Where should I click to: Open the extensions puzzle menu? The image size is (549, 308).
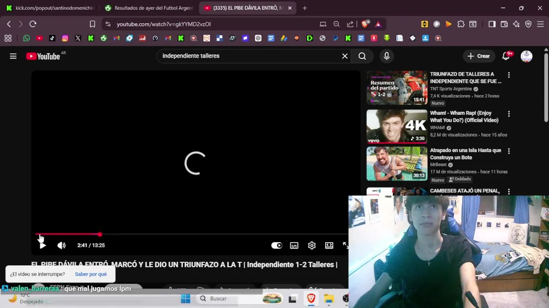coord(461,24)
